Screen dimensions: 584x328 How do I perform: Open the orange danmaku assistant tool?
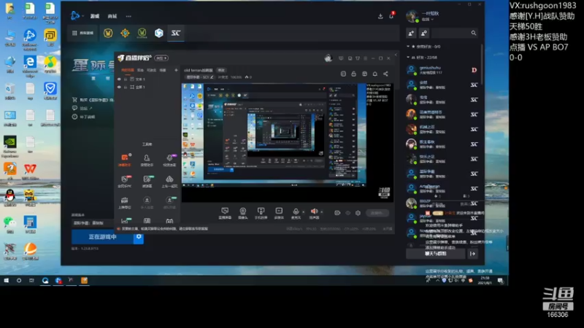[x=124, y=160]
